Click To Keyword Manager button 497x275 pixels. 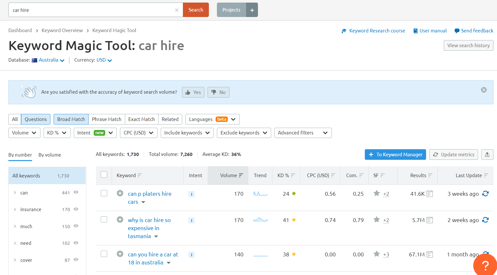tap(395, 154)
